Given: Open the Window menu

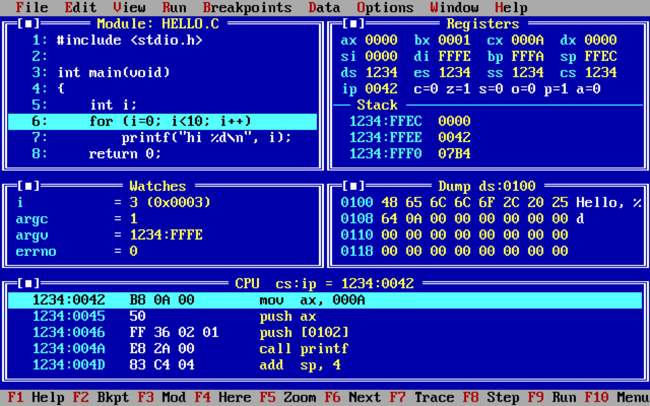Looking at the screenshot, I should pyautogui.click(x=454, y=8).
